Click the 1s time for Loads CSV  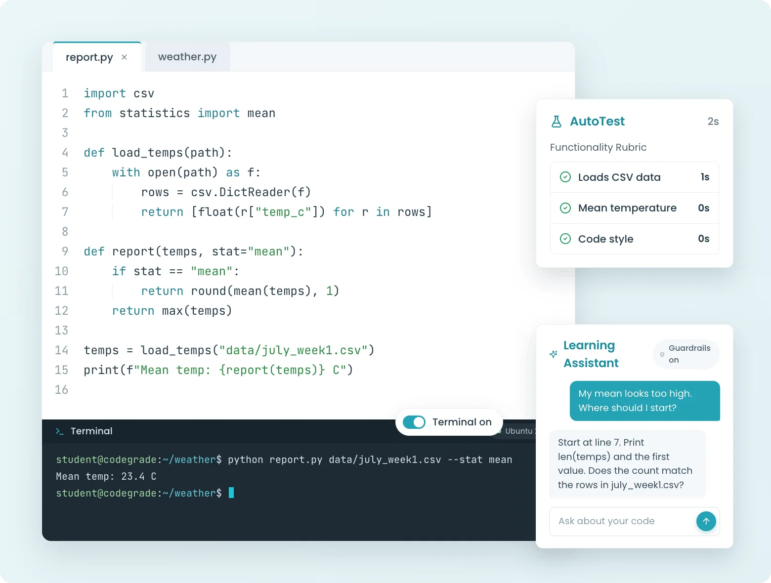click(x=705, y=177)
